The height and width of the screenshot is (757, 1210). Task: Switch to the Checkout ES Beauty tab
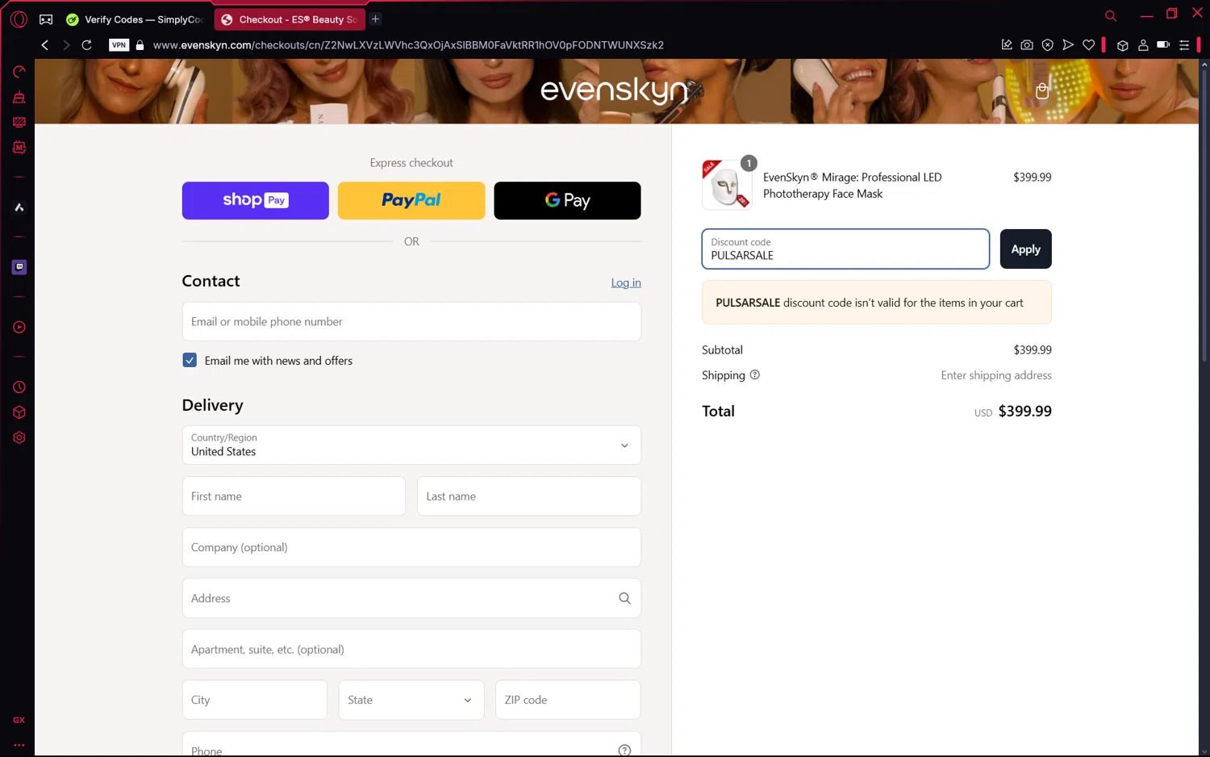point(289,19)
